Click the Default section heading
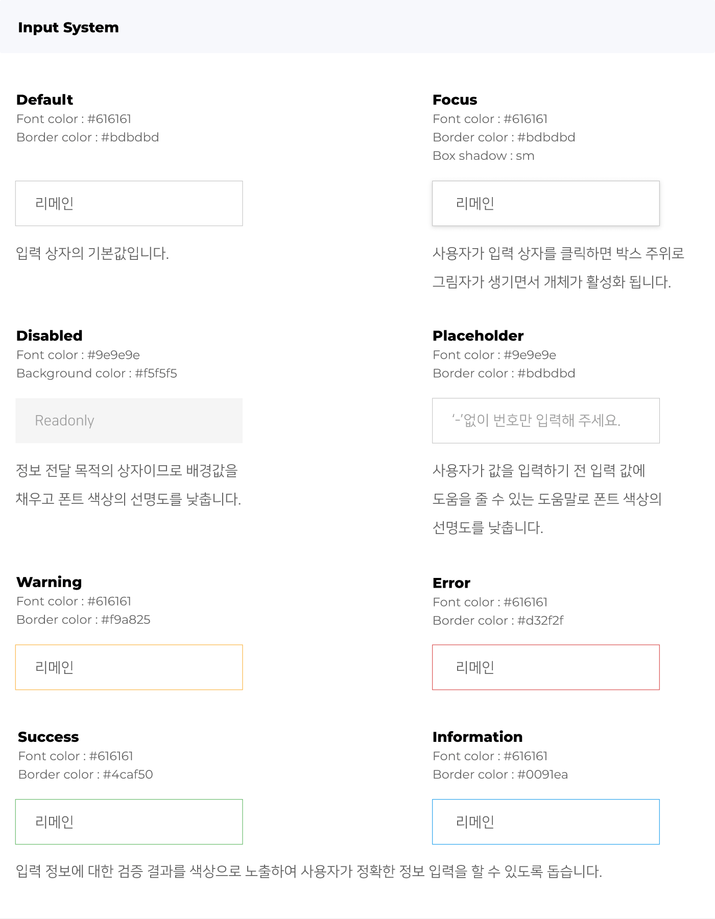715x919 pixels. pos(44,100)
